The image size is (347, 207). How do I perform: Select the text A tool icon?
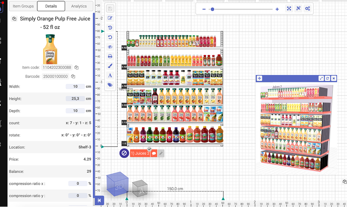[110, 75]
